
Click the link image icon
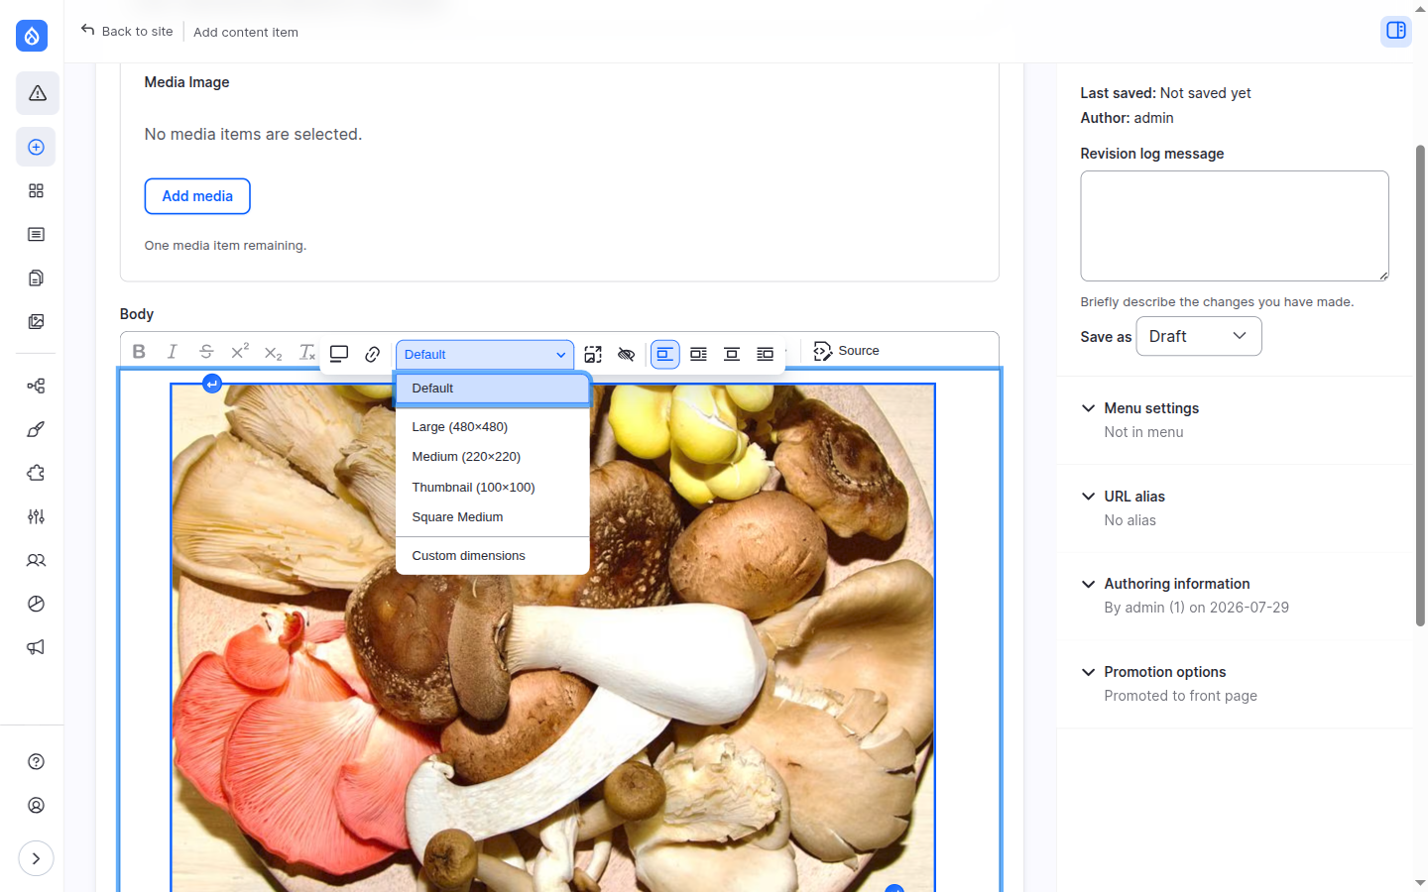click(x=373, y=354)
